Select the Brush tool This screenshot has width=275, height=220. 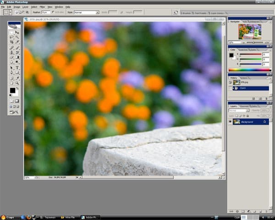pyautogui.click(x=17, y=48)
